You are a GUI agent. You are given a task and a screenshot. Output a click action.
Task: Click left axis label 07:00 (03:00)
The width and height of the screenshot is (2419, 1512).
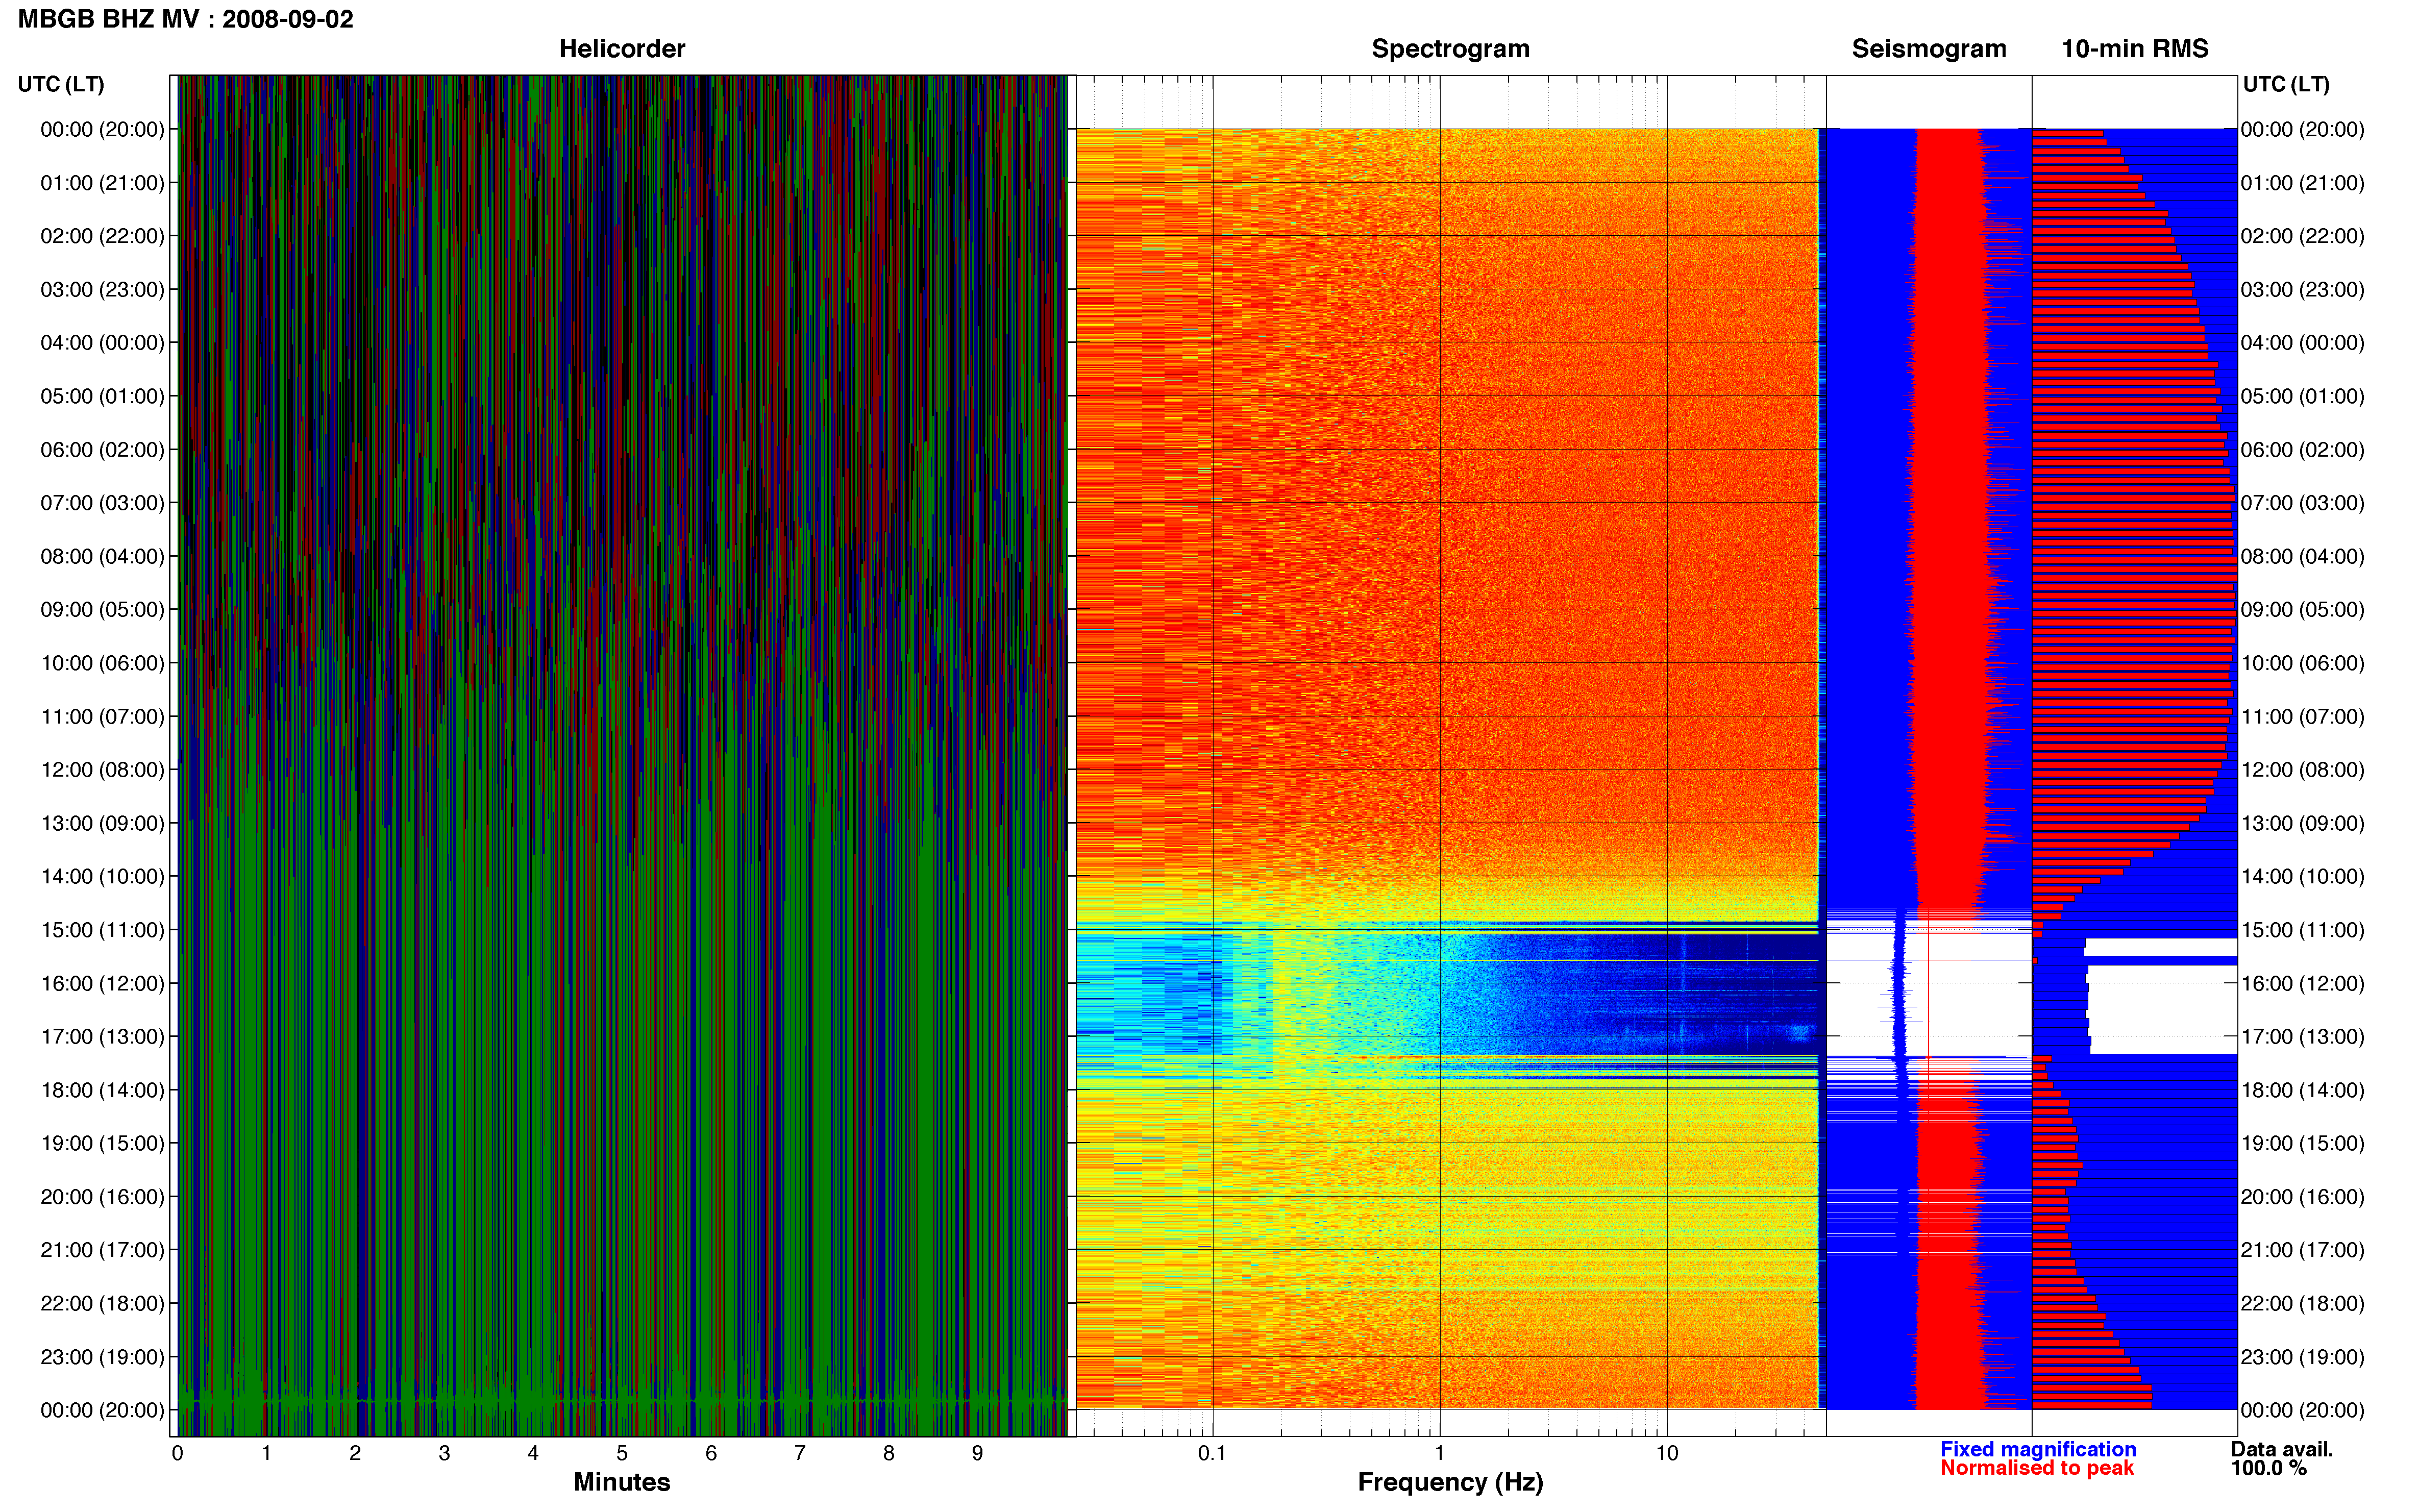click(x=102, y=503)
